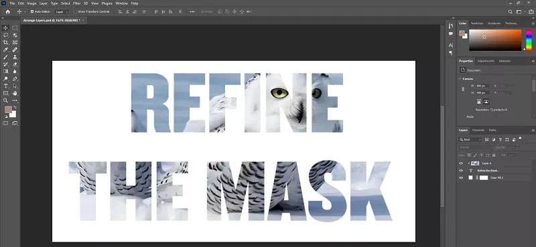Viewport: 536px width, 247px height.
Task: Set canvas to portrait orientation
Action: (x=479, y=102)
